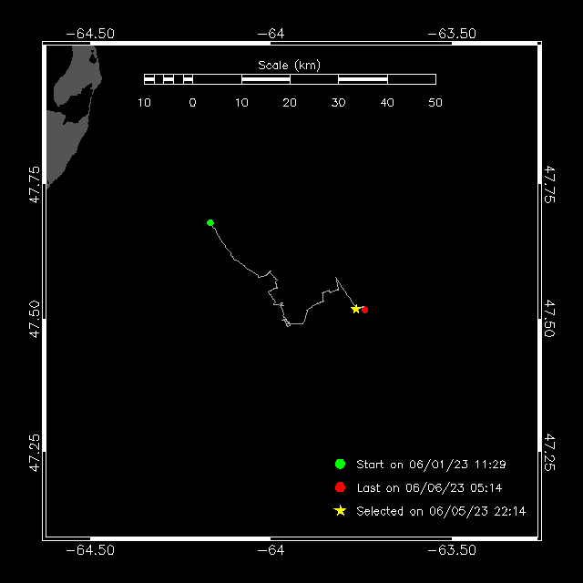Click the 'Start on 06/01/23 11:29' legend text
Viewport: 583px width, 583px height.
point(431,465)
